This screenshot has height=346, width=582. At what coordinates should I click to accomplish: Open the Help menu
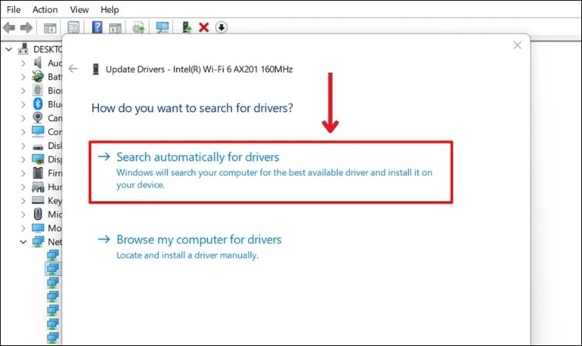(109, 10)
